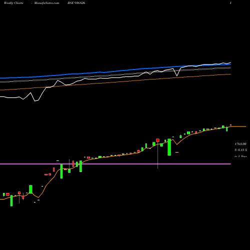Click the 'MunafaSutra.com' label
Viewport: 250px width, 250px height.
(46, 3)
